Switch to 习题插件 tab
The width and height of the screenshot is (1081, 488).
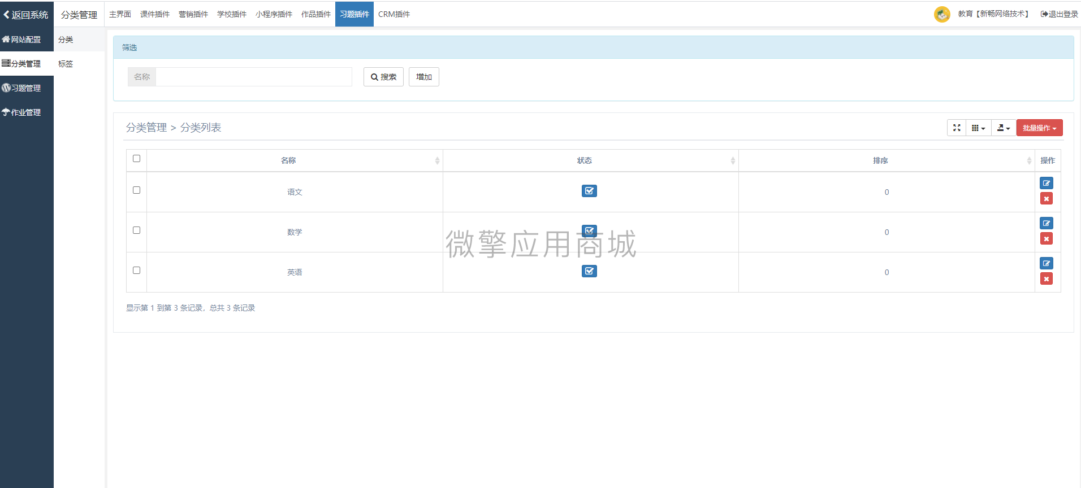click(x=354, y=14)
